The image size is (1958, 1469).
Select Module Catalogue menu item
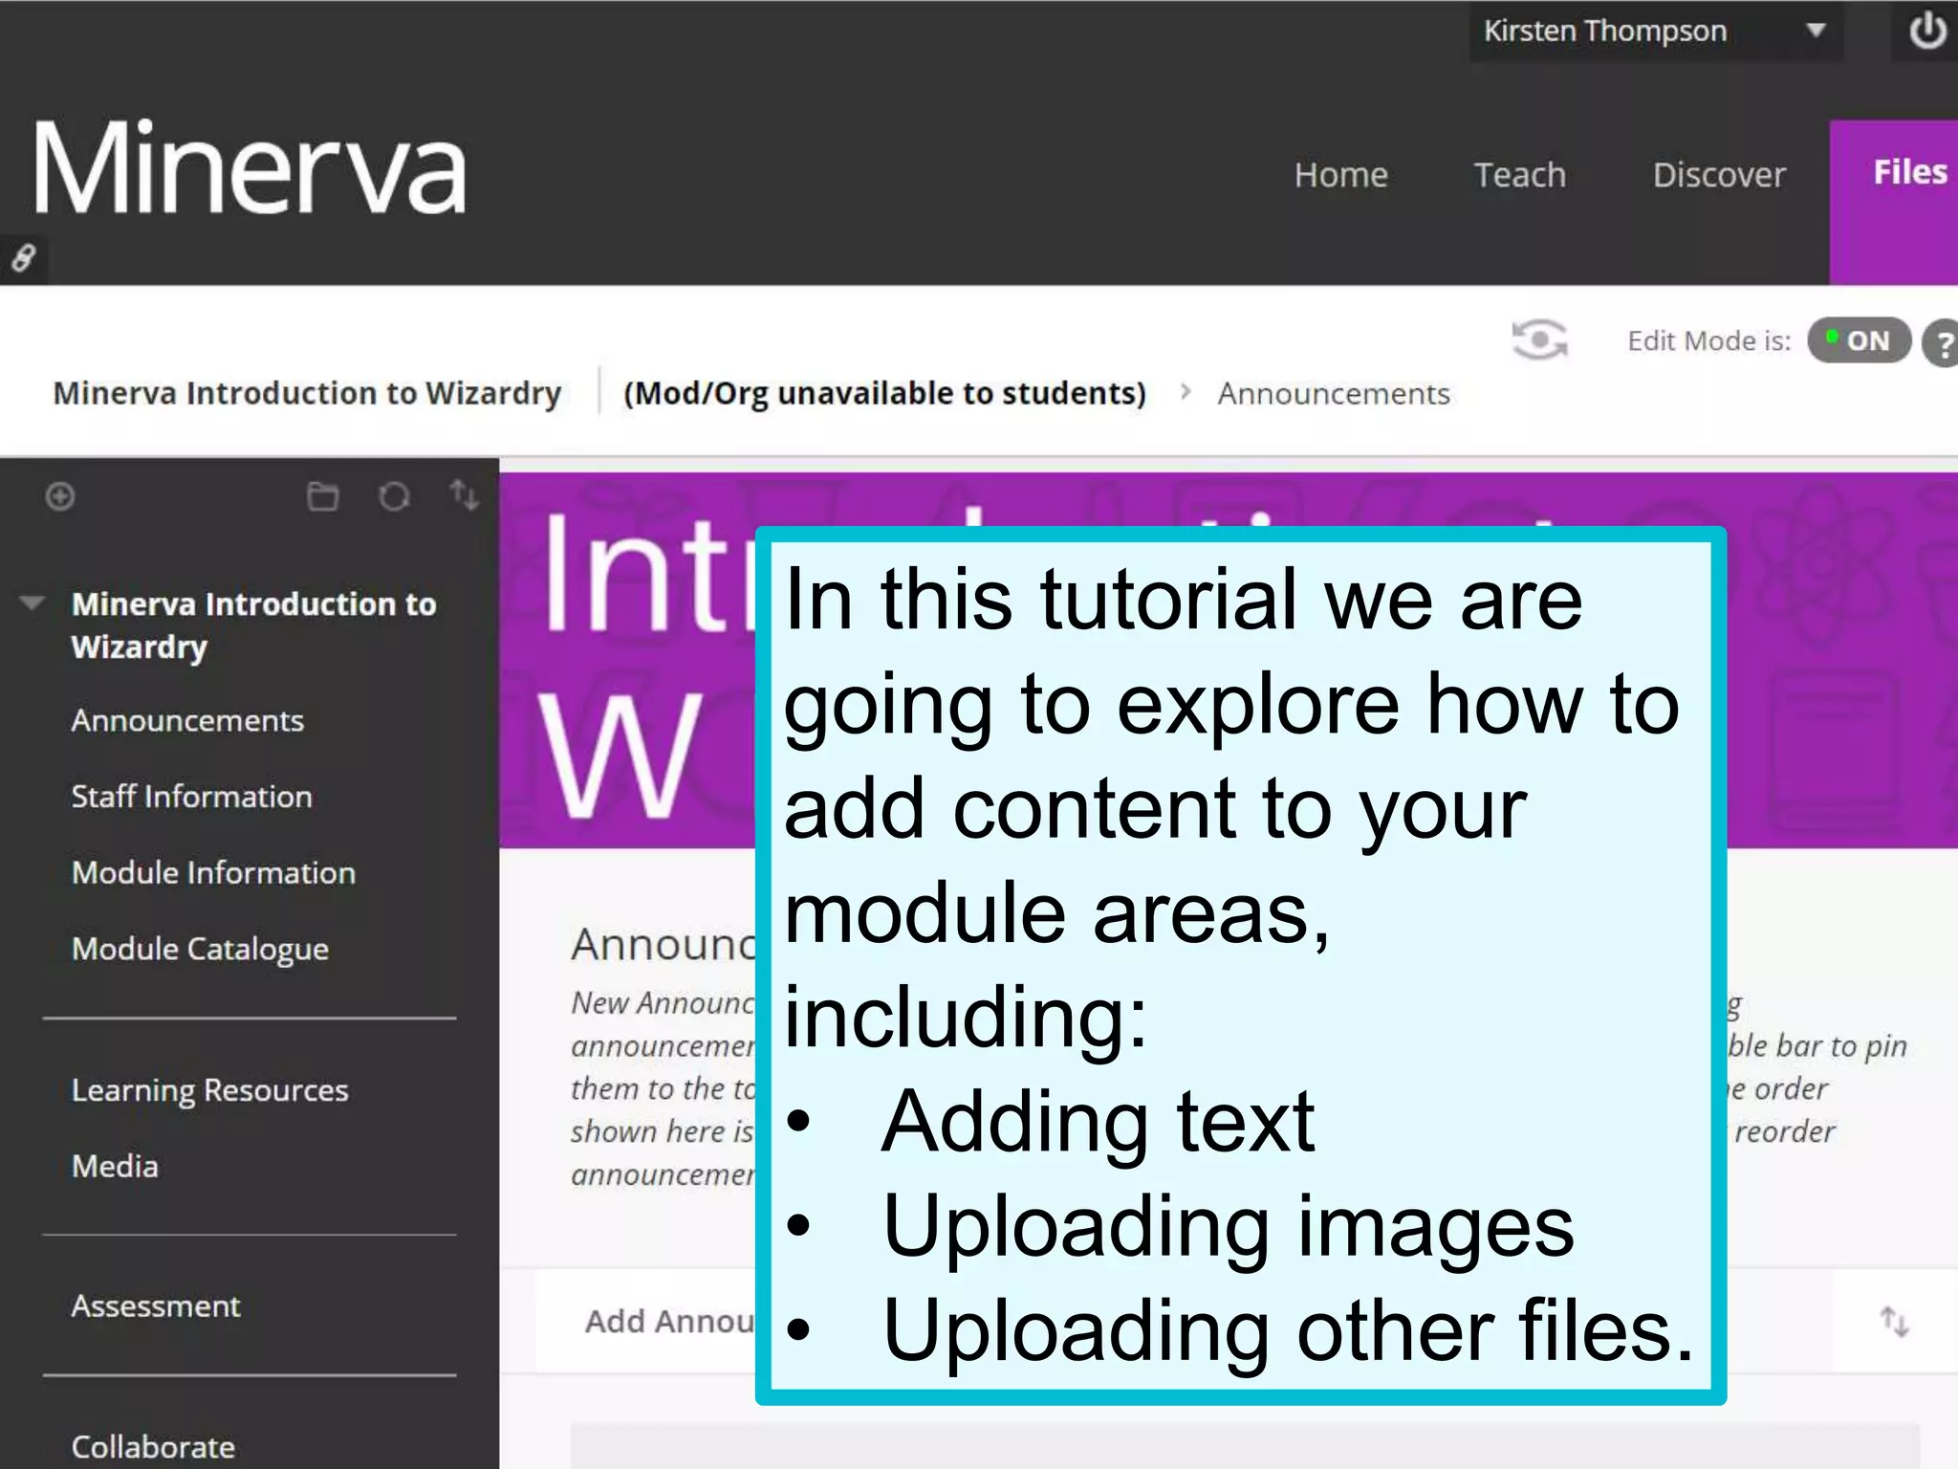click(200, 949)
